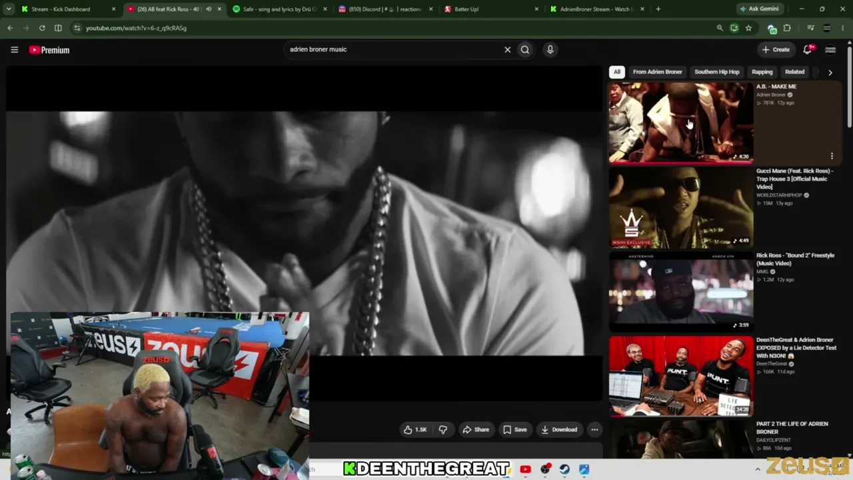This screenshot has height=480, width=853.
Task: Share the current video
Action: coord(476,430)
